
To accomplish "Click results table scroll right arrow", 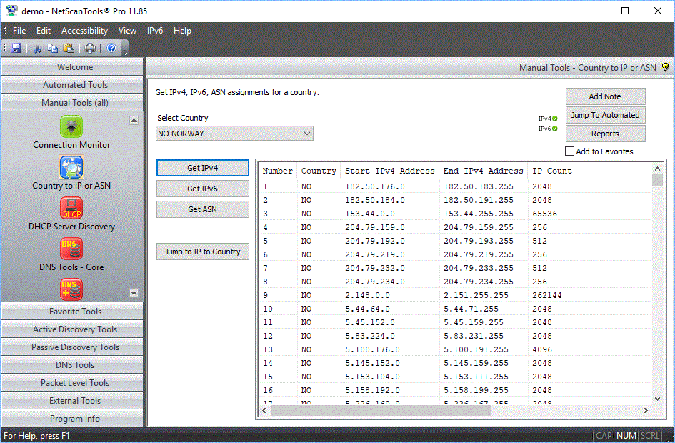I will tap(645, 410).
